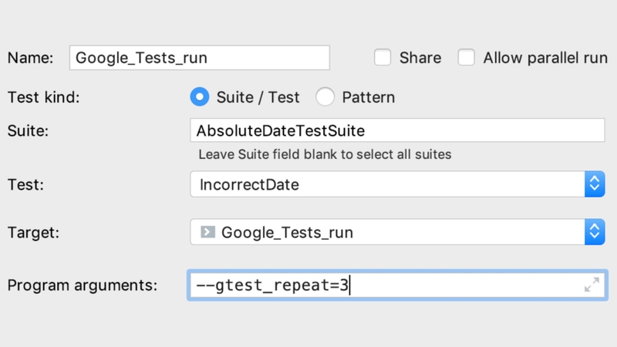The width and height of the screenshot is (617, 347).
Task: Click the Name: label
Action: (30, 58)
